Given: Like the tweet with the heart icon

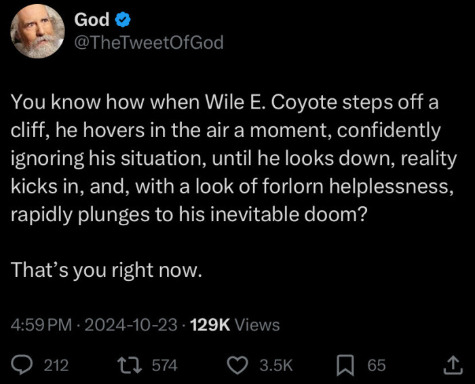Looking at the screenshot, I should pyautogui.click(x=238, y=366).
